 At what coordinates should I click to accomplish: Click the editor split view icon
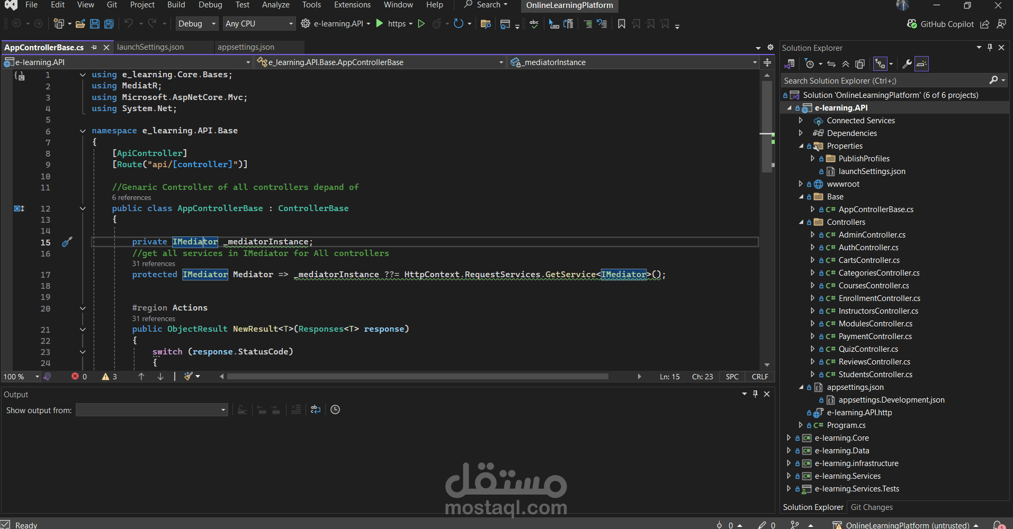767,62
